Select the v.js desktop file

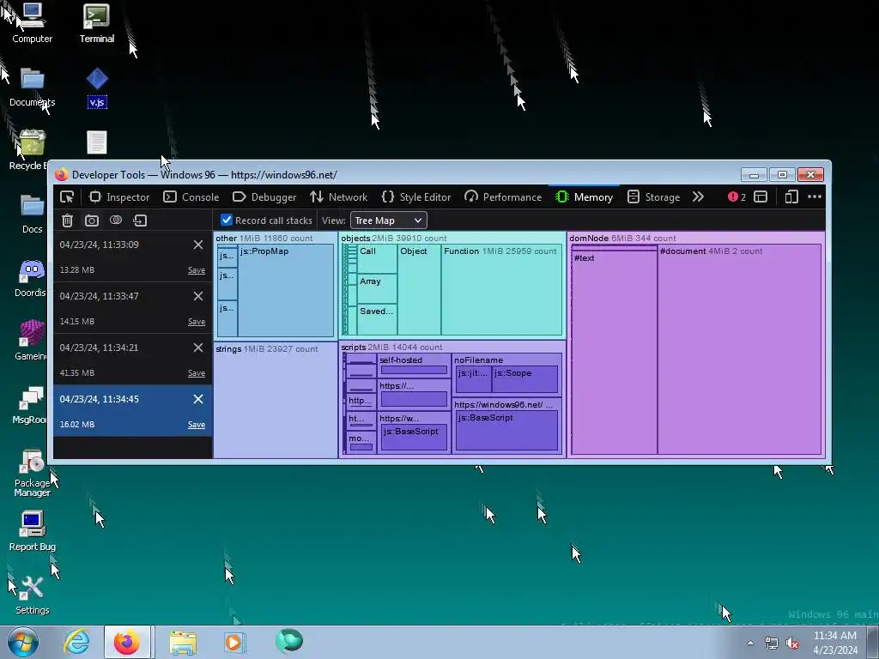tap(97, 88)
